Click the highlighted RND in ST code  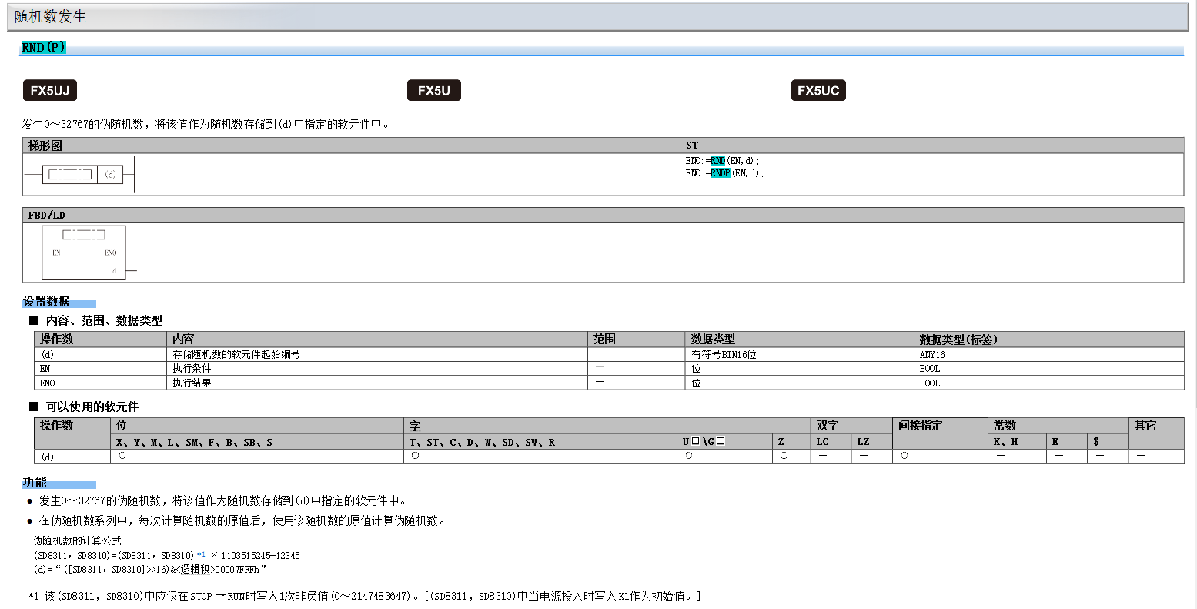717,161
